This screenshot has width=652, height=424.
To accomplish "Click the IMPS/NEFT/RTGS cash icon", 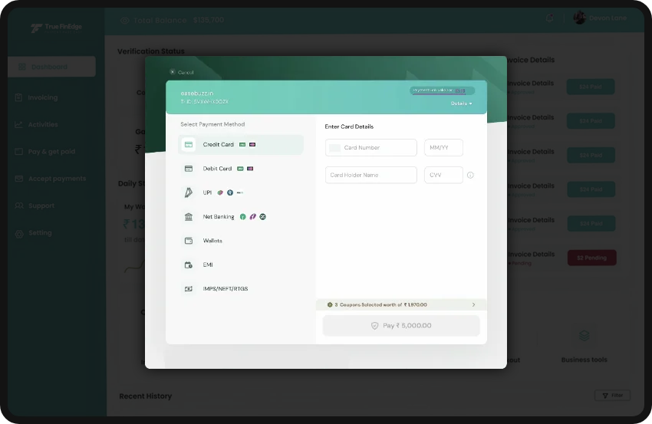I will click(x=189, y=289).
